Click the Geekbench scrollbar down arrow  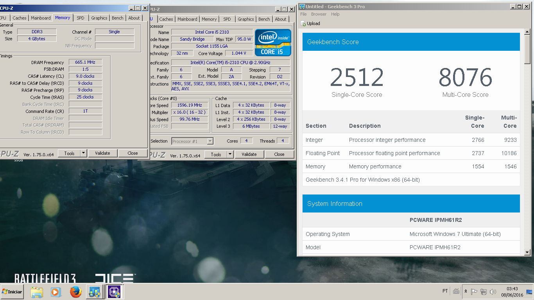527,252
